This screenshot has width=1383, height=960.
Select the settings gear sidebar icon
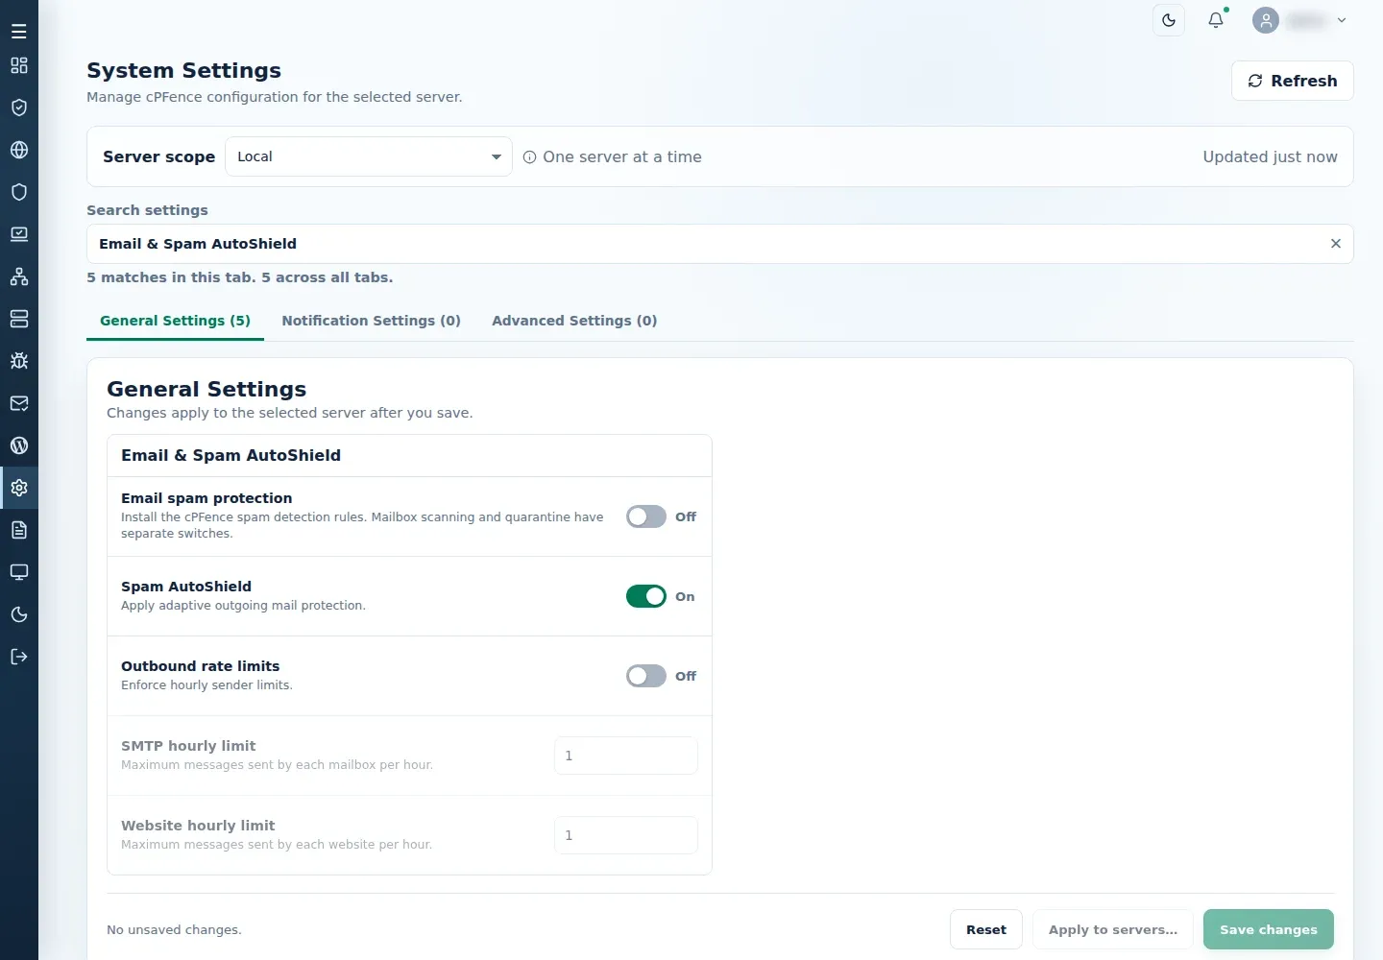coord(19,488)
